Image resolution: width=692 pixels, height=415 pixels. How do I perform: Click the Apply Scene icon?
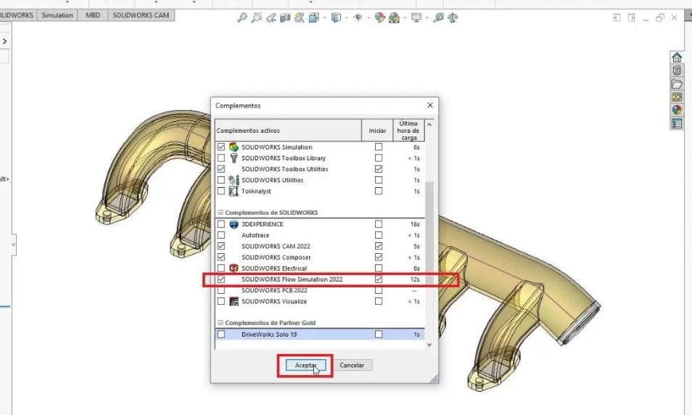click(x=394, y=17)
